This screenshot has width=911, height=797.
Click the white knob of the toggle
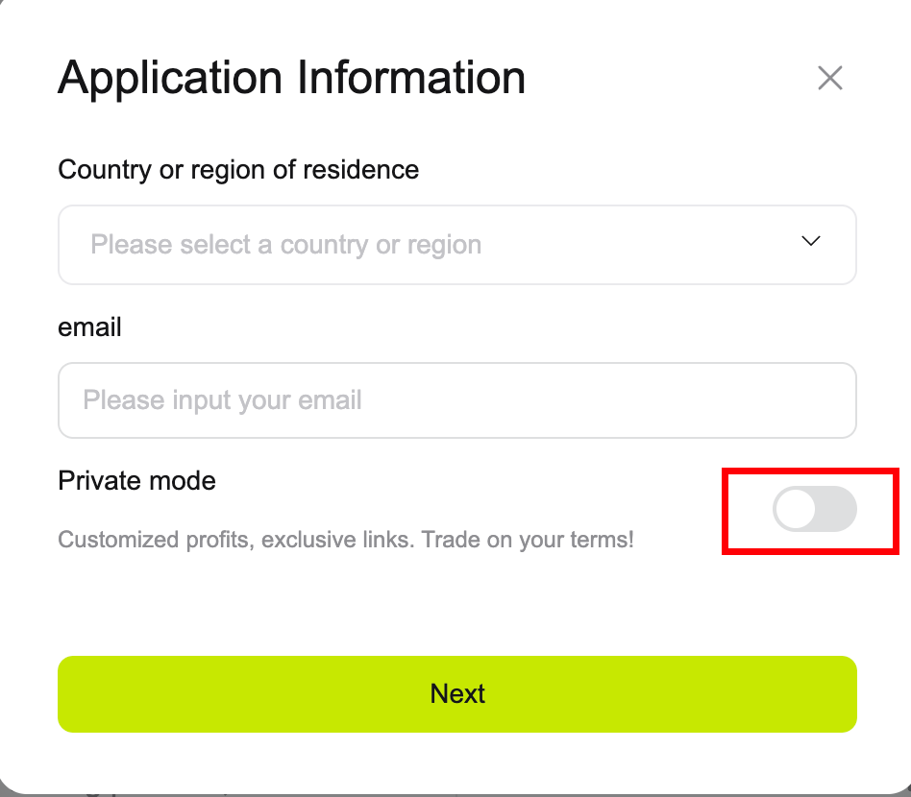click(796, 509)
